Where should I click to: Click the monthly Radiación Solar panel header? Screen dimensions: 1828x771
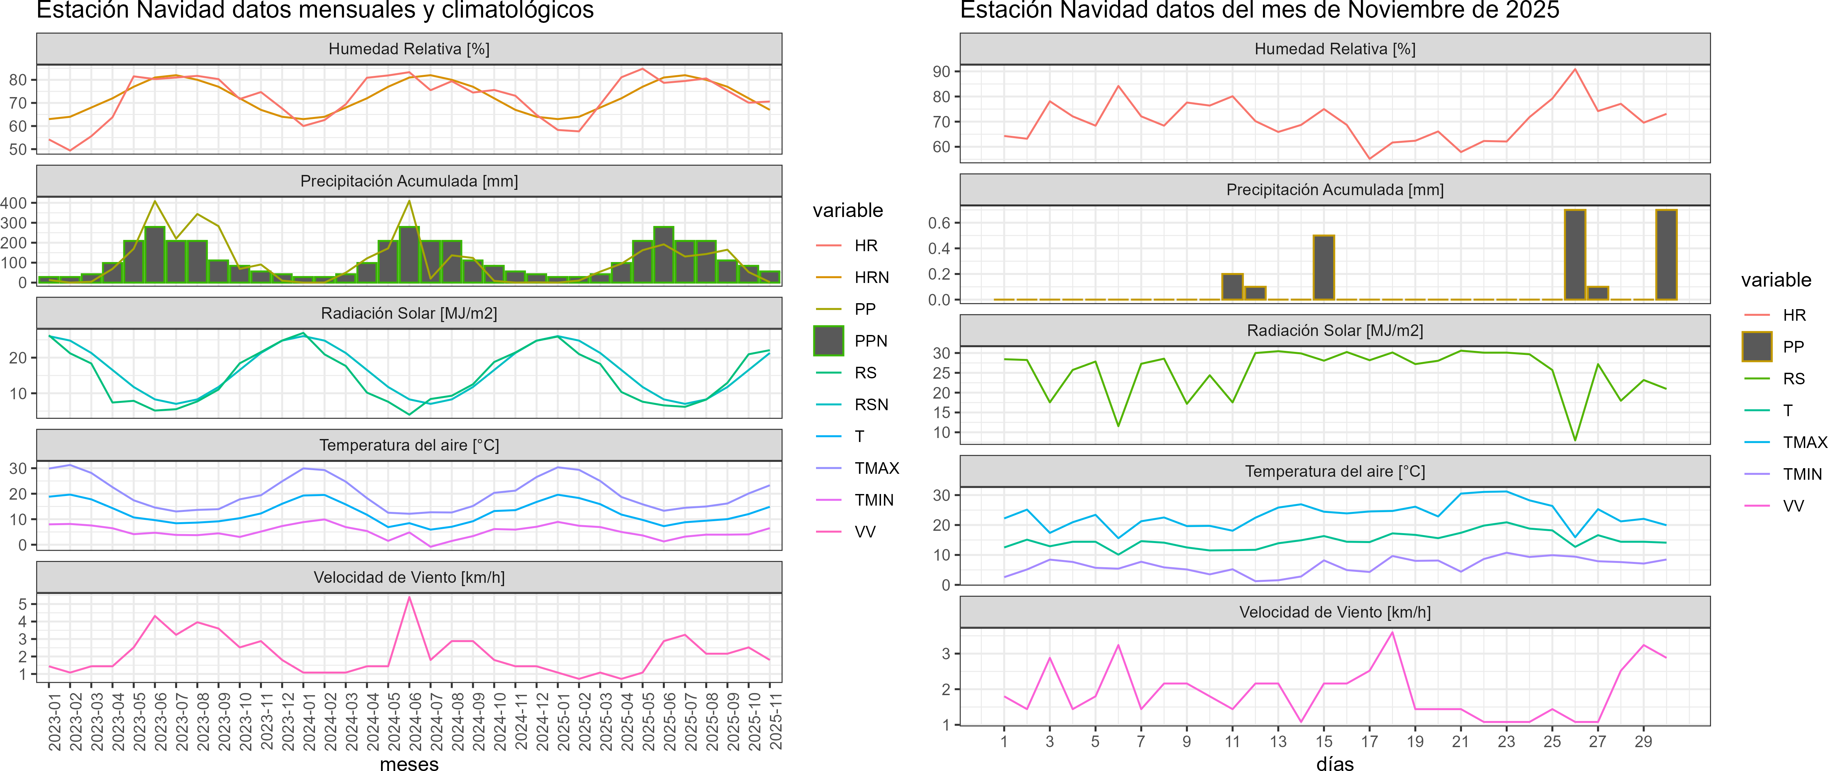pyautogui.click(x=409, y=313)
